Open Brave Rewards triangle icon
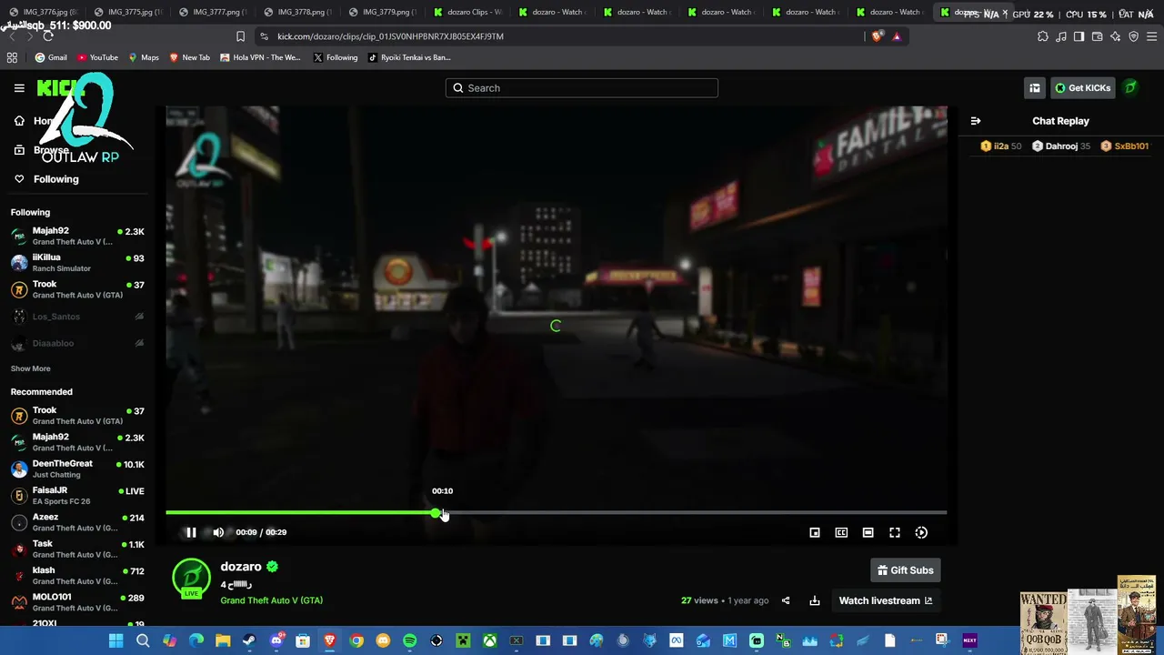 click(x=897, y=36)
